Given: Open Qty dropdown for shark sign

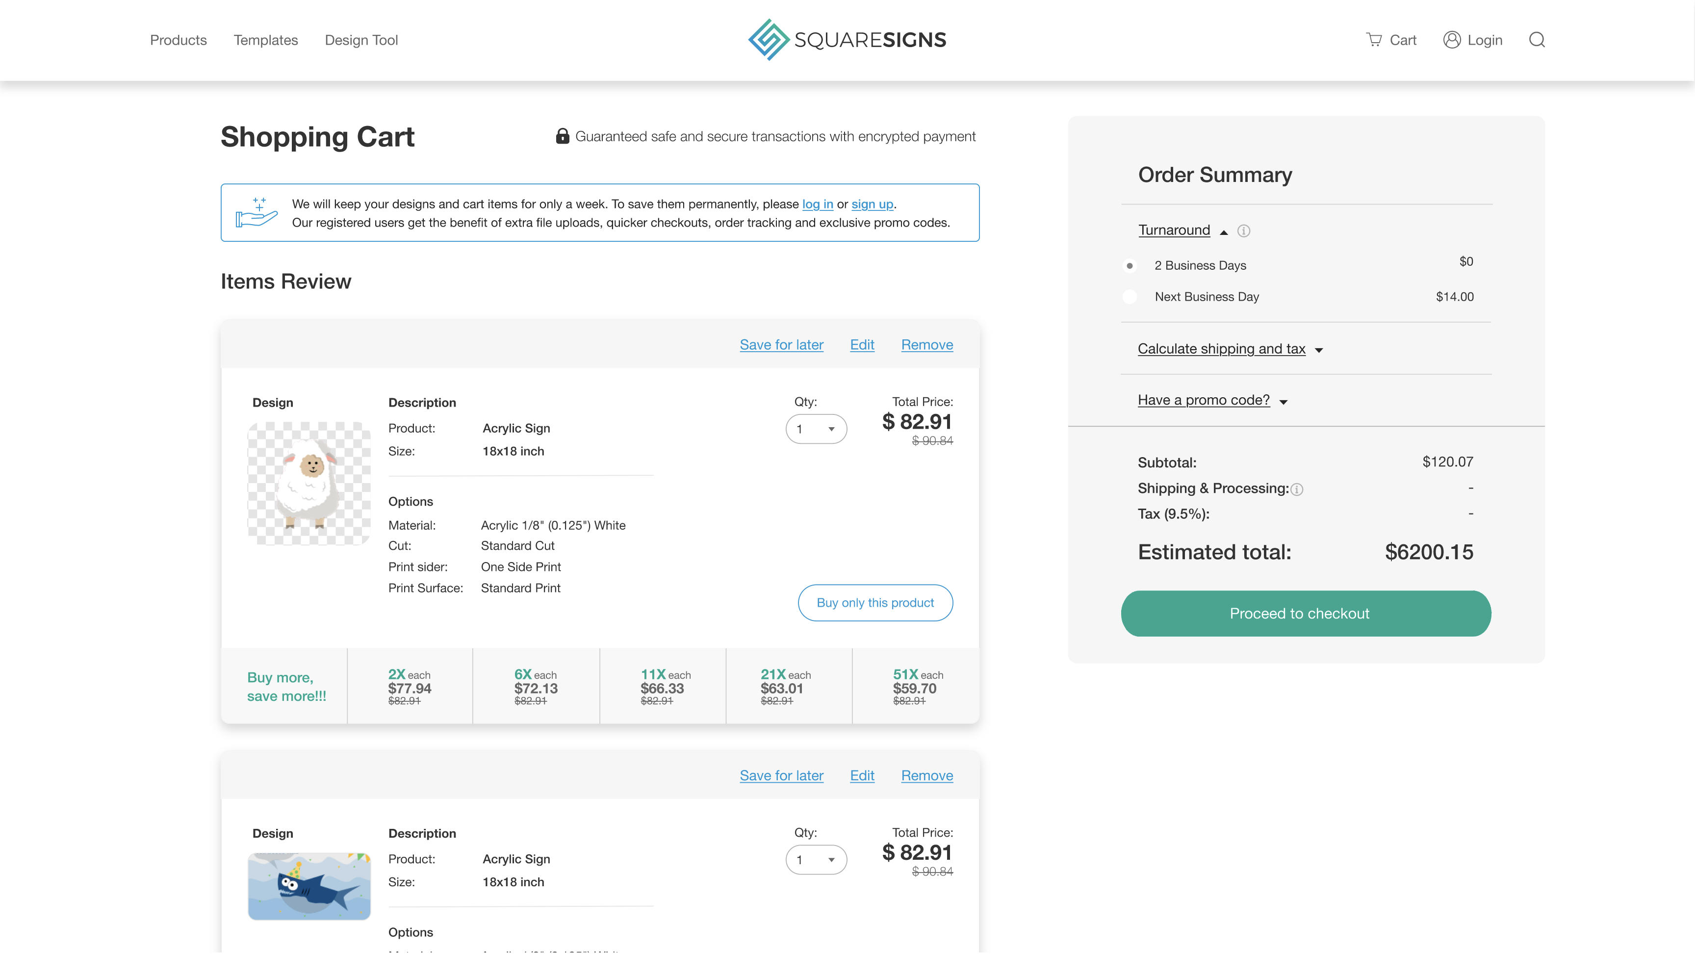Looking at the screenshot, I should (816, 859).
